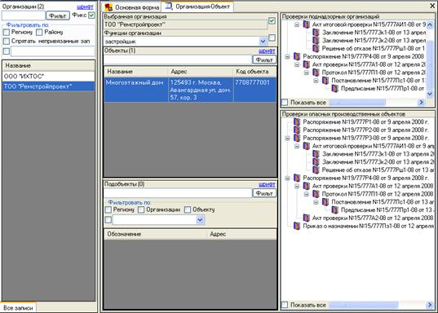Enable Объекту filter under Подобъекты
438x313 pixels.
188,209
